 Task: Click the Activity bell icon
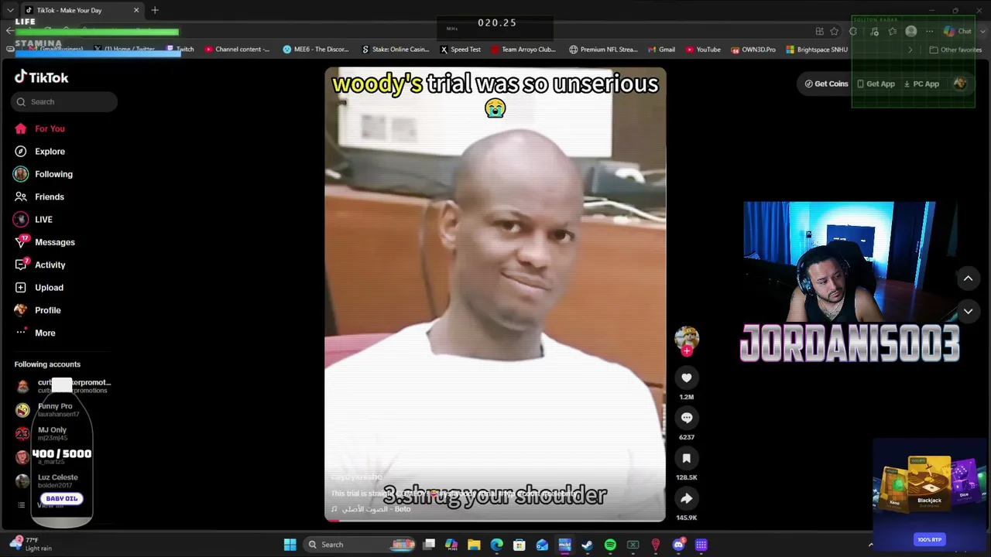tap(21, 265)
